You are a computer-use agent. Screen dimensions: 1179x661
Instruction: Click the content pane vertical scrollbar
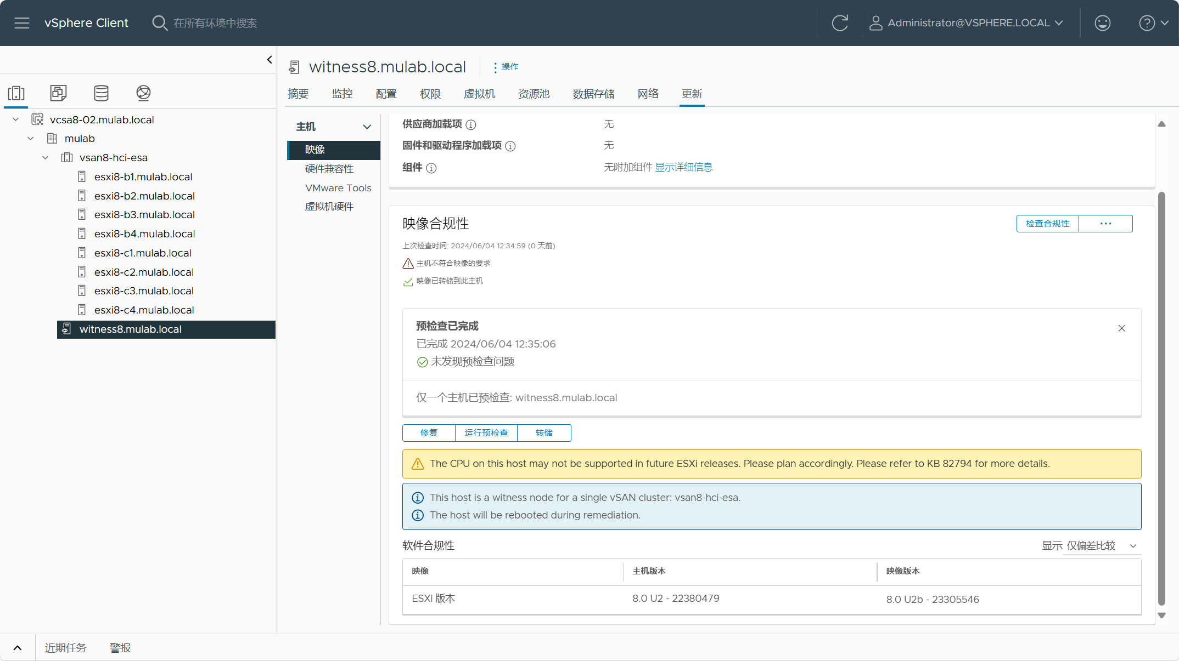pos(1161,398)
